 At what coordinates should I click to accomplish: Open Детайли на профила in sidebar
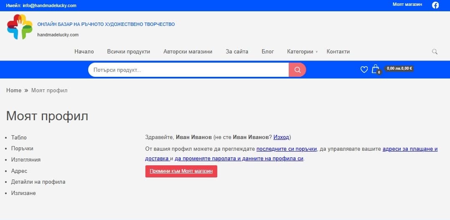click(x=38, y=182)
